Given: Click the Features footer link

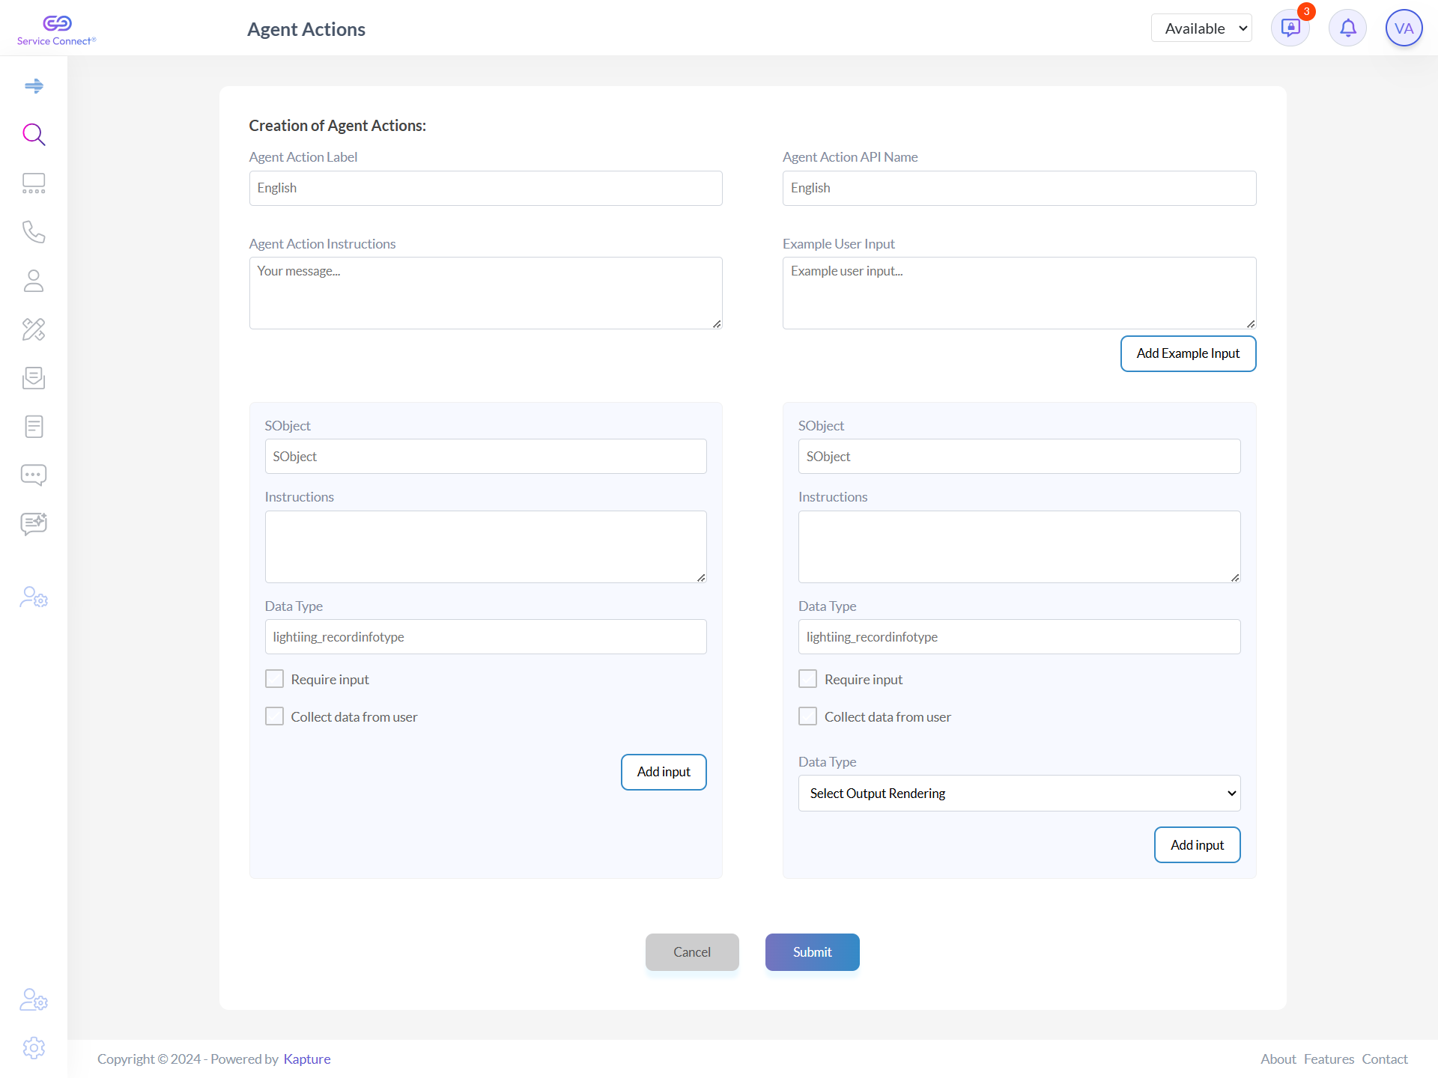Looking at the screenshot, I should [x=1329, y=1059].
